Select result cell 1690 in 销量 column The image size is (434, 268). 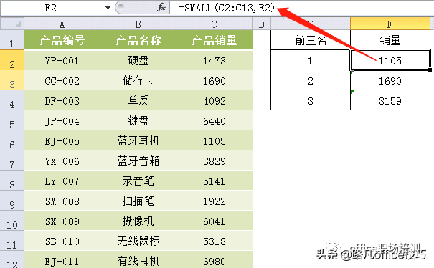(390, 80)
